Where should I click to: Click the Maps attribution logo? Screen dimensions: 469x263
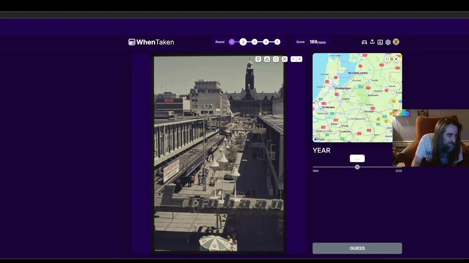tap(319, 139)
